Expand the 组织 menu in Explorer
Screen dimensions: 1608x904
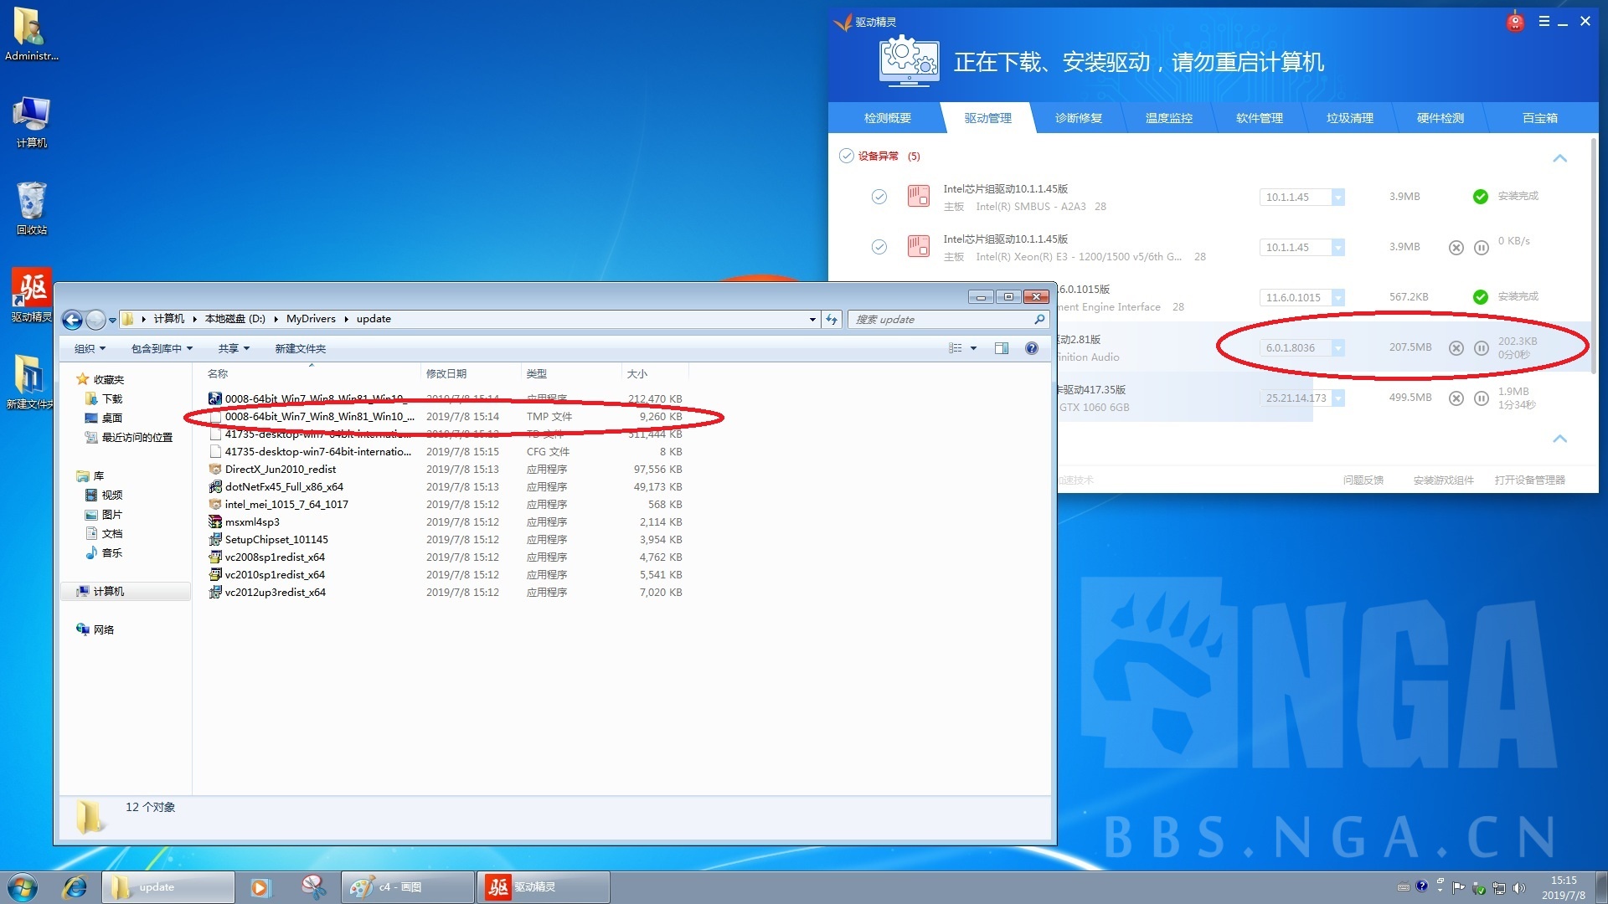88,348
